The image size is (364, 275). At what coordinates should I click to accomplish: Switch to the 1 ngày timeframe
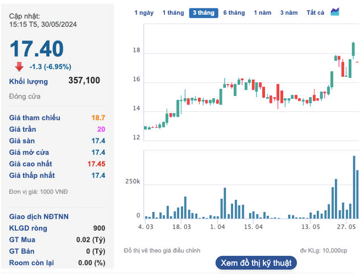point(143,13)
